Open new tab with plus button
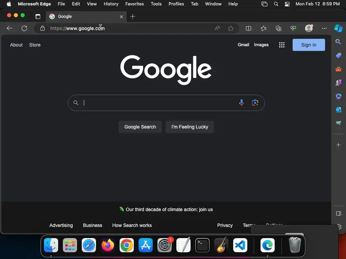This screenshot has width=346, height=259. [132, 17]
